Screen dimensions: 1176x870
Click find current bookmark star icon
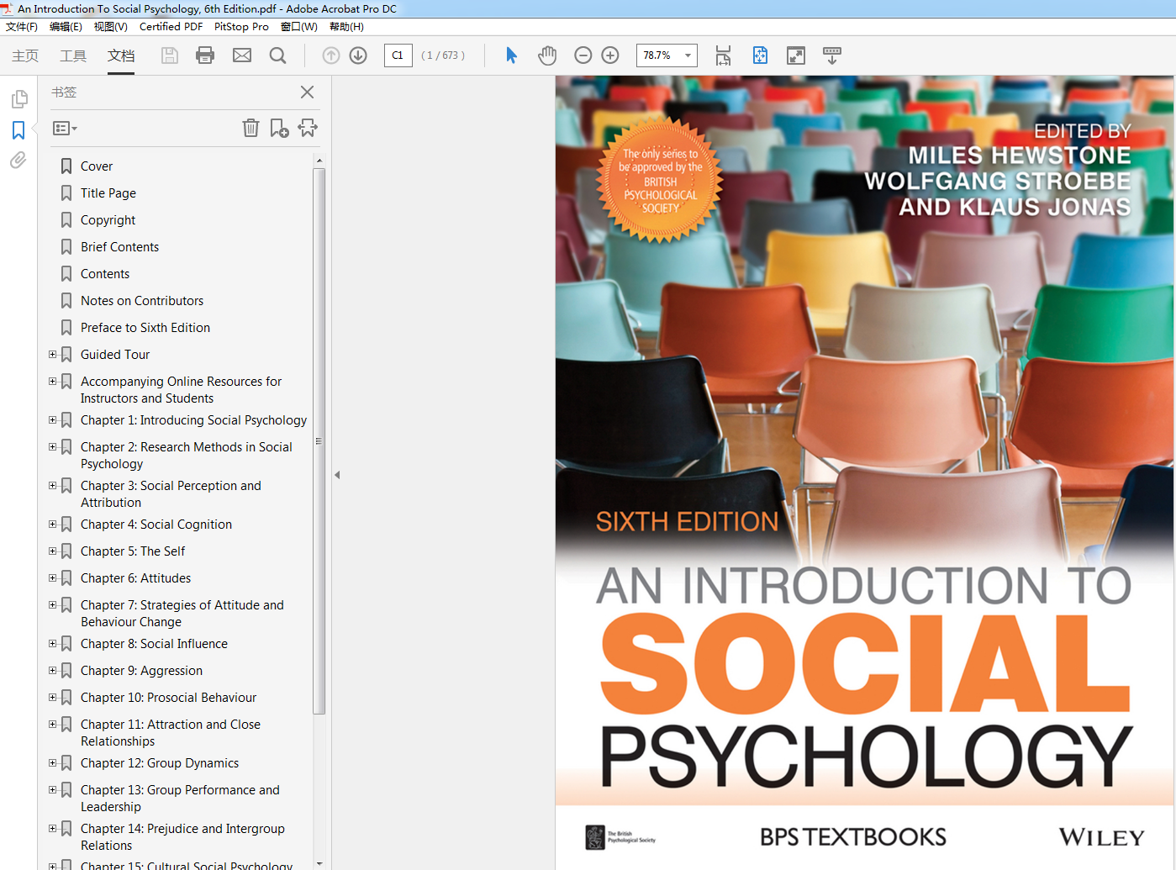click(308, 128)
